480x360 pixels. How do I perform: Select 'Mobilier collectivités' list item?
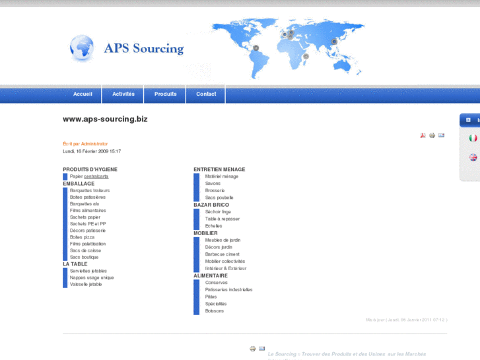point(225,262)
